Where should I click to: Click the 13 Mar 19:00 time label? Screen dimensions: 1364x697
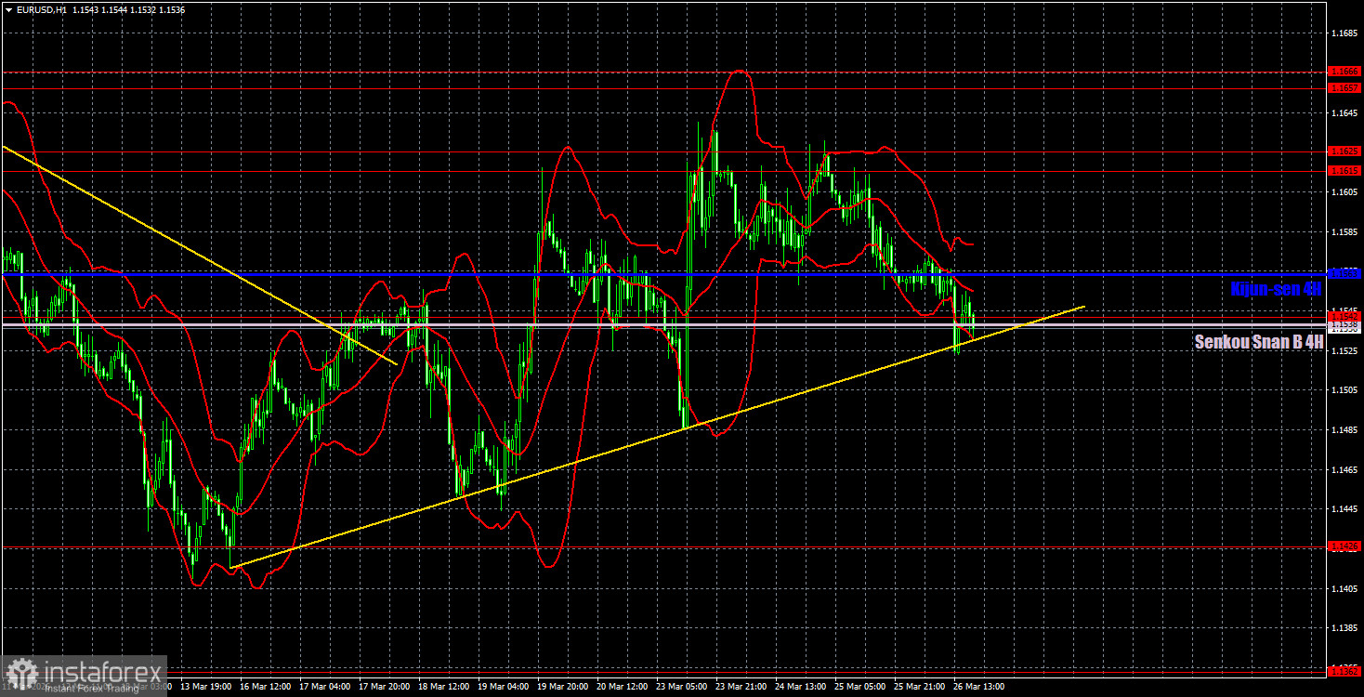tap(206, 687)
